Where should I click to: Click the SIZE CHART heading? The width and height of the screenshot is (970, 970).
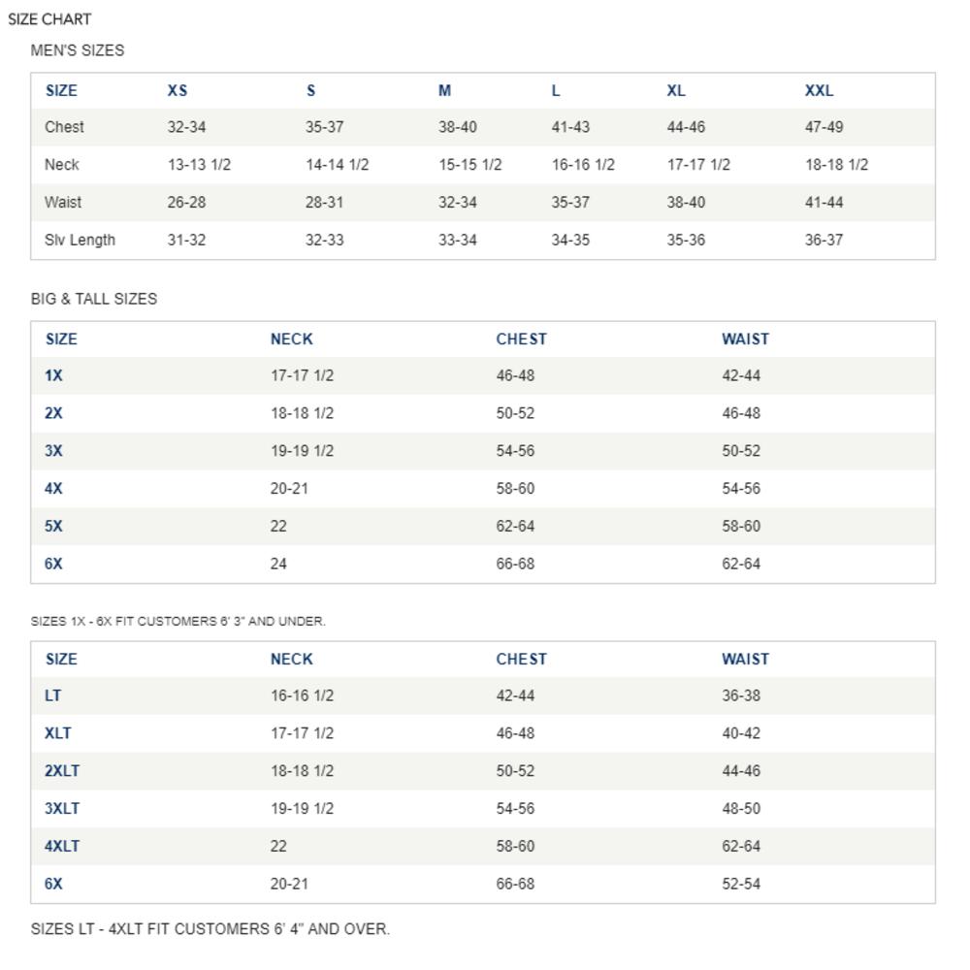(x=49, y=19)
